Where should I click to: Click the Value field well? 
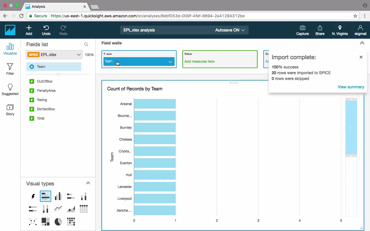220,59
